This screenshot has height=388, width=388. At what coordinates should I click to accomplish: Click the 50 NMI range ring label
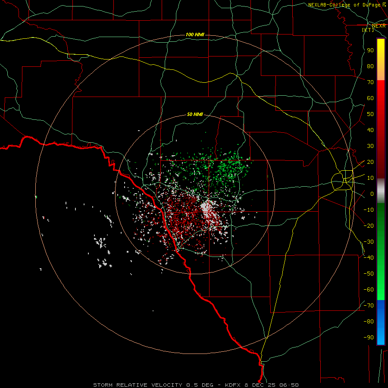coord(195,114)
